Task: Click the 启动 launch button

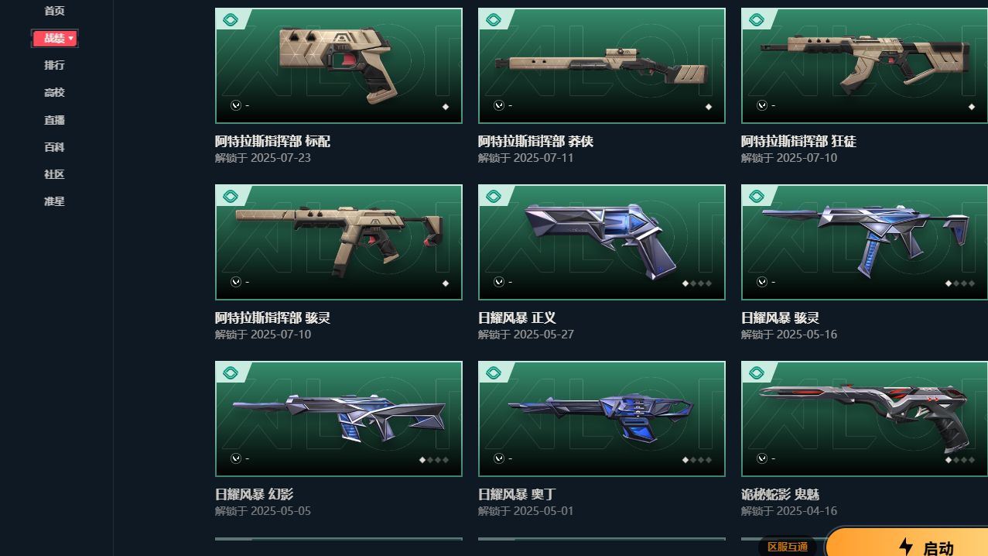Action: click(x=907, y=544)
